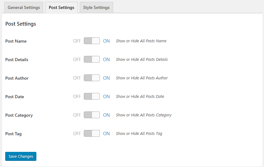264x167 pixels.
Task: Click the Post Settings section heading
Action: [21, 24]
